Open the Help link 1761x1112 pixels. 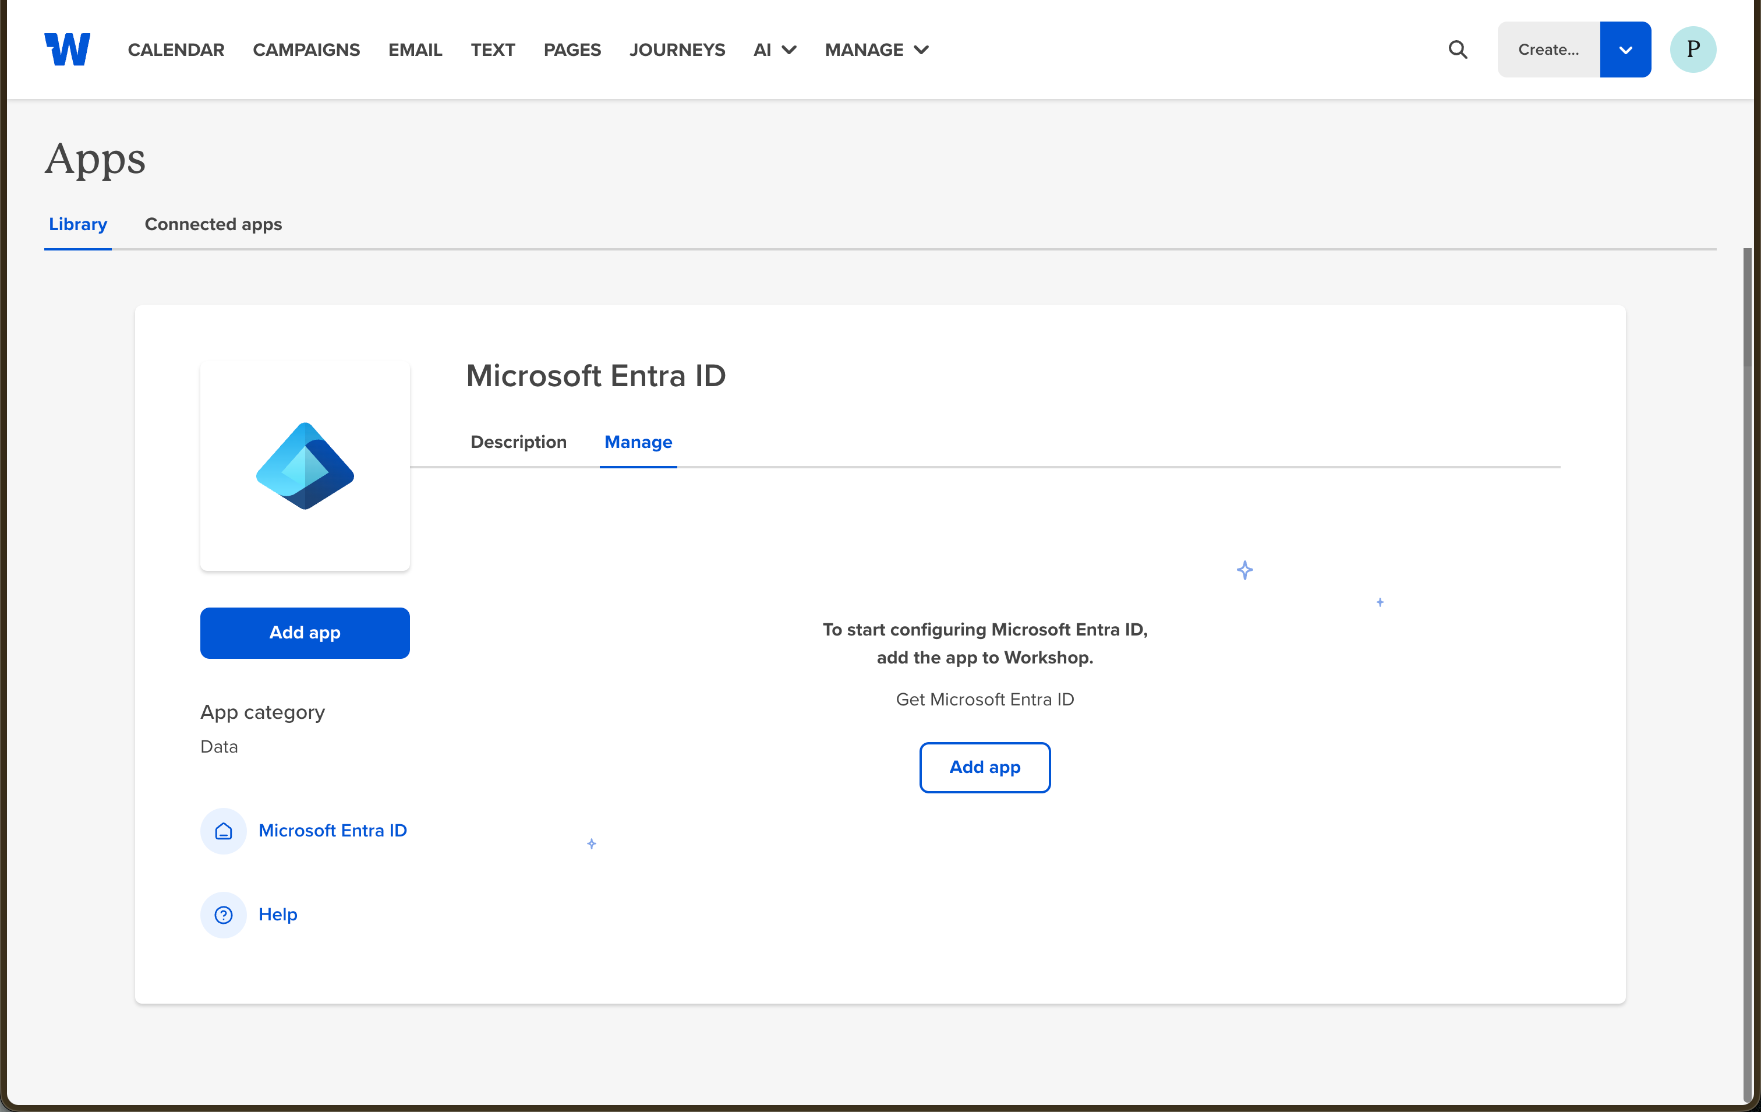point(278,915)
